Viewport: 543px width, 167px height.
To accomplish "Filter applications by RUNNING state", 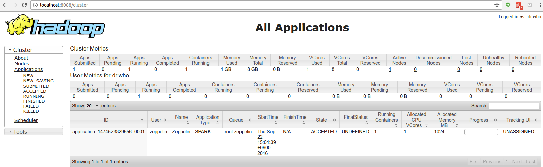I will 34,96.
